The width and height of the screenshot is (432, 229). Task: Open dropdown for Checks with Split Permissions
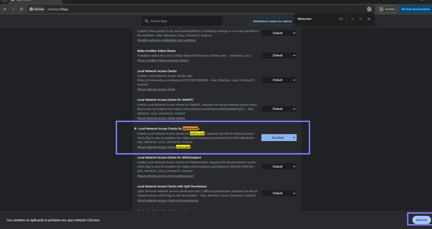pos(279,193)
